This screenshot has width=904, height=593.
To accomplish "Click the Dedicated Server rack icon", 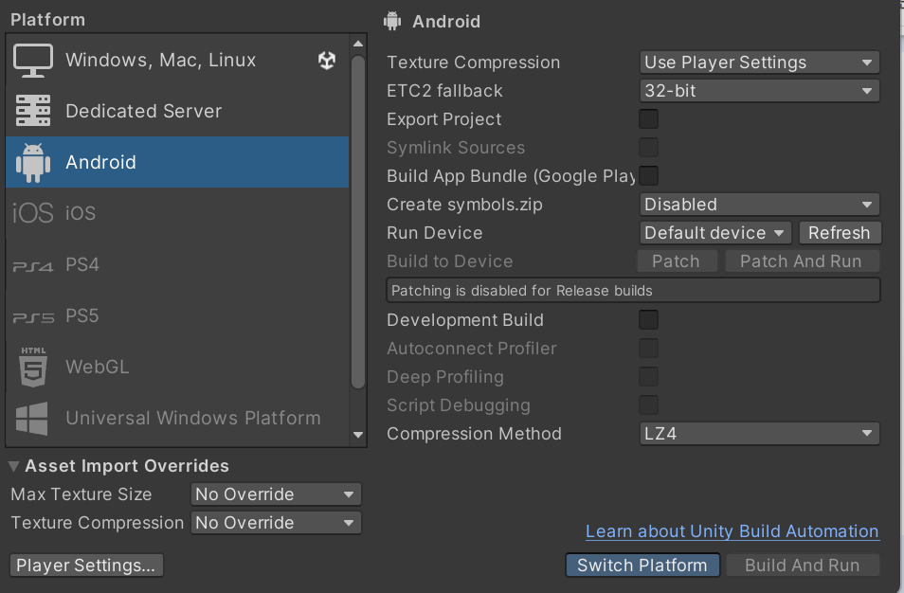I will 33,111.
